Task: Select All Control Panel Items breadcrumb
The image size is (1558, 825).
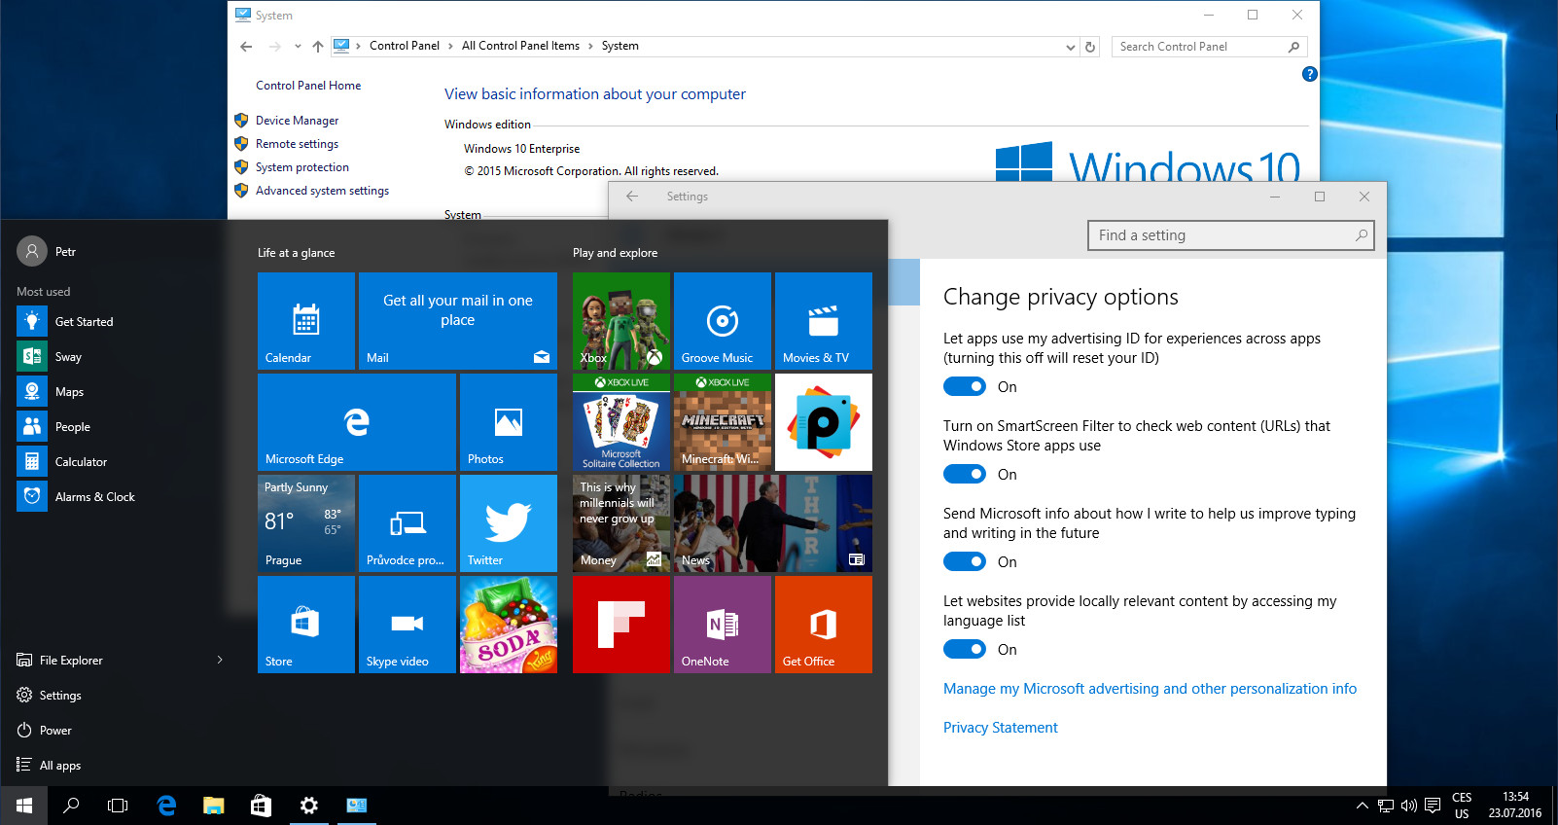Action: tap(520, 46)
